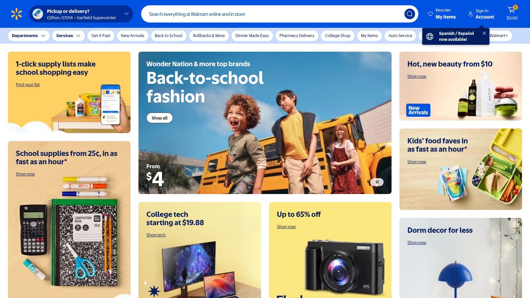Click the phone supply list image
Image resolution: width=530 pixels, height=298 pixels.
coord(111,105)
